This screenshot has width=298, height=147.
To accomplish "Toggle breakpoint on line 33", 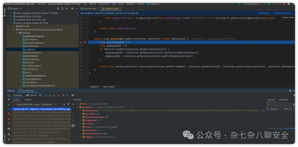I will click(x=85, y=42).
